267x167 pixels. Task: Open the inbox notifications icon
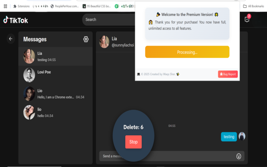click(247, 20)
